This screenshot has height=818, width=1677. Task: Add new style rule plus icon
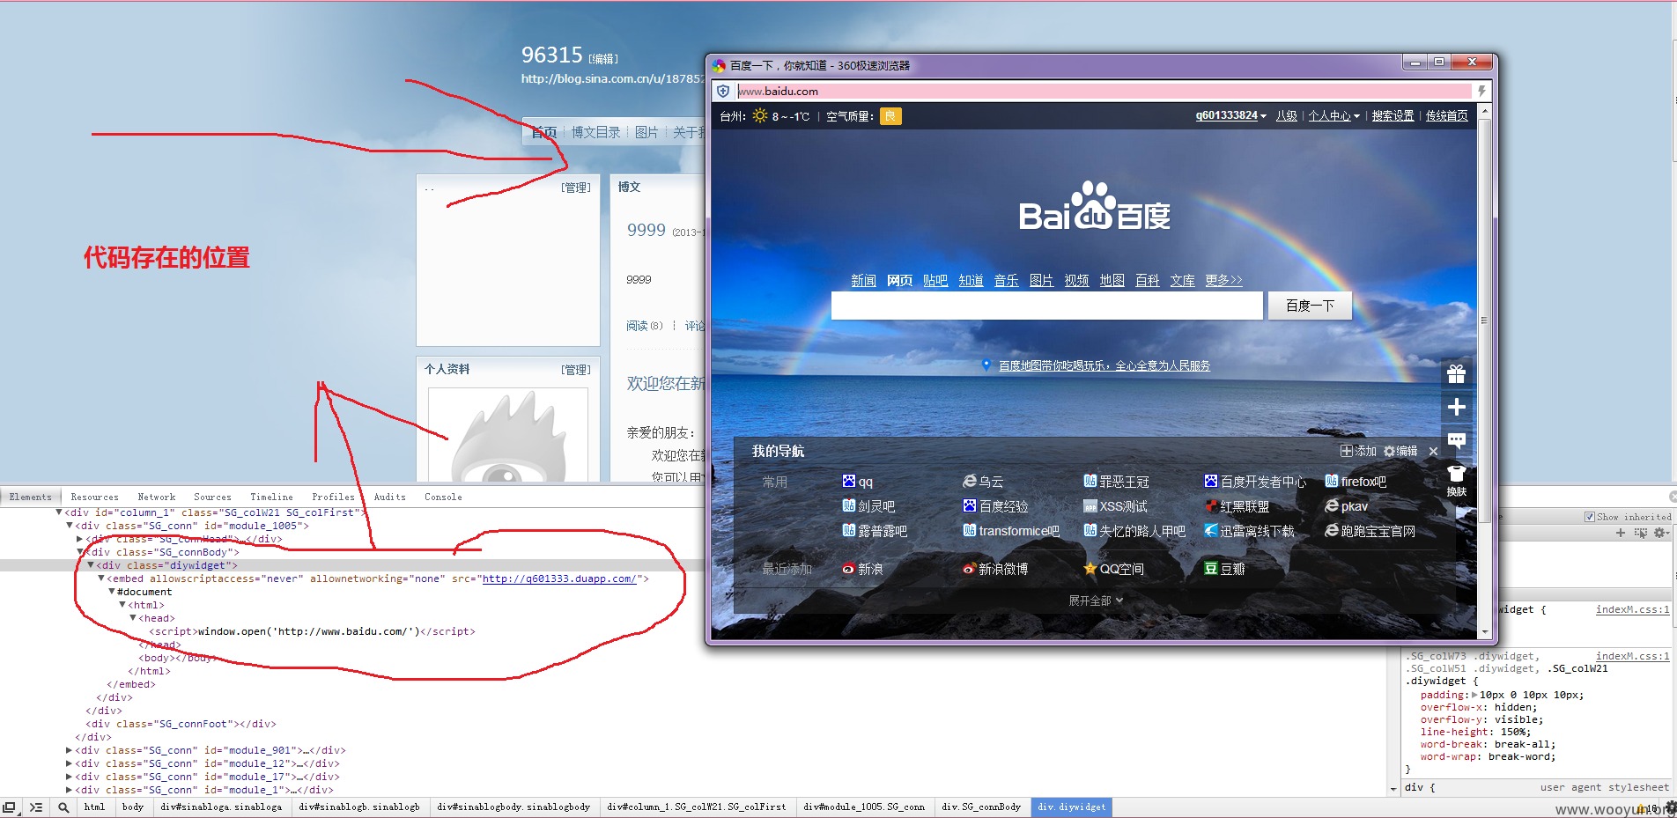pos(1620,533)
